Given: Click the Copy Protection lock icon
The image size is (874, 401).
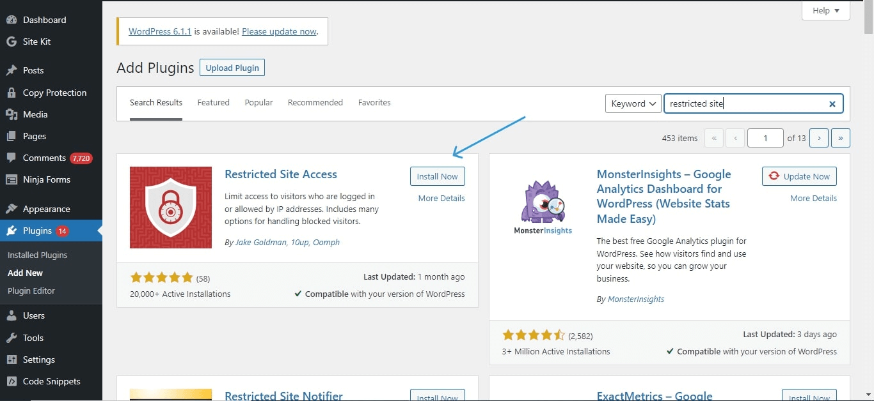Looking at the screenshot, I should 12,93.
